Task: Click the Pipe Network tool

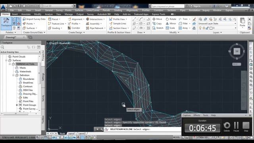Action: [x=96, y=28]
